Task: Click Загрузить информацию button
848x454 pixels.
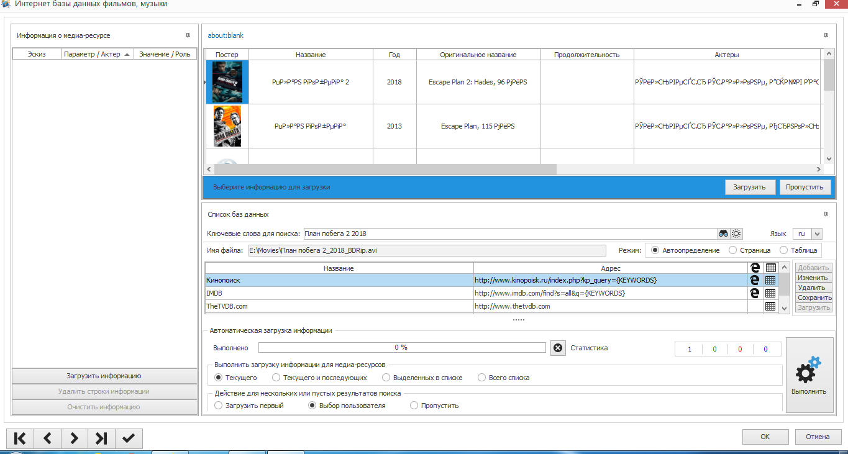Action: point(104,376)
